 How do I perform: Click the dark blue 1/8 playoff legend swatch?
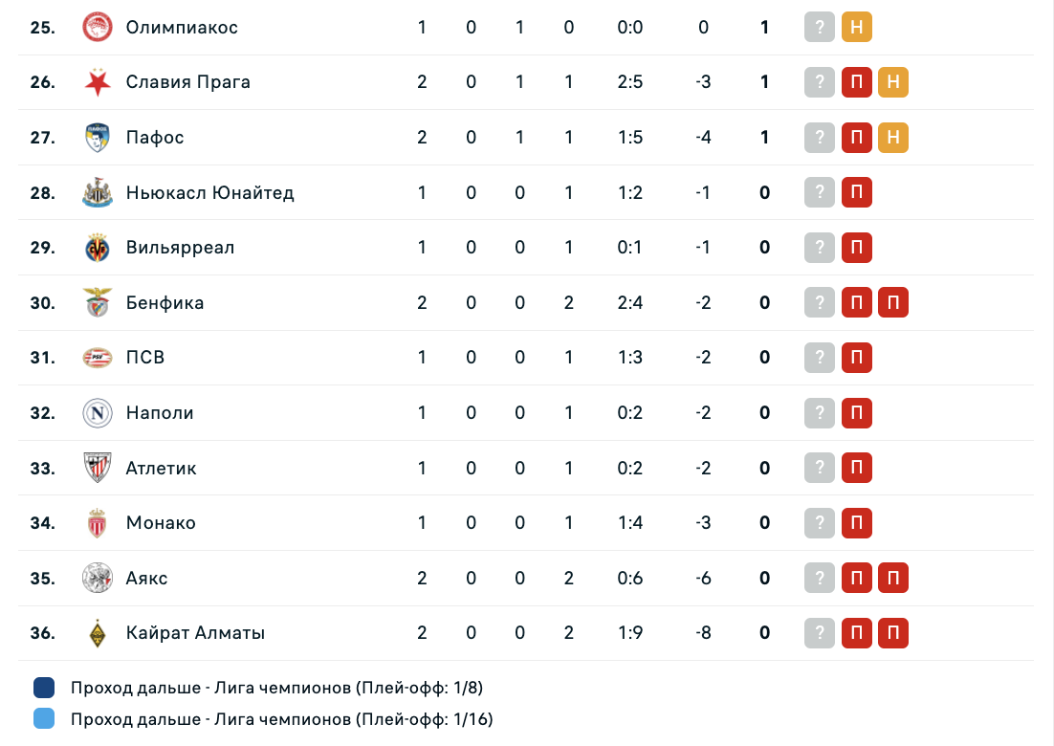(x=44, y=688)
